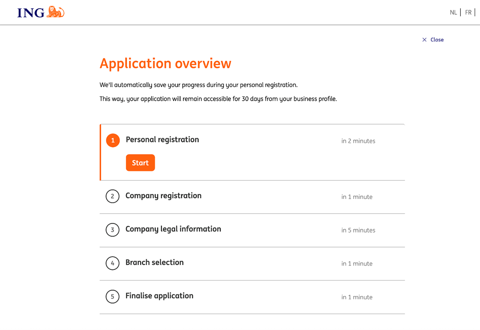Switch language to FR

click(x=468, y=12)
